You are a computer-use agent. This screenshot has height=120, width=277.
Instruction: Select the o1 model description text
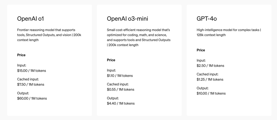(x=49, y=35)
